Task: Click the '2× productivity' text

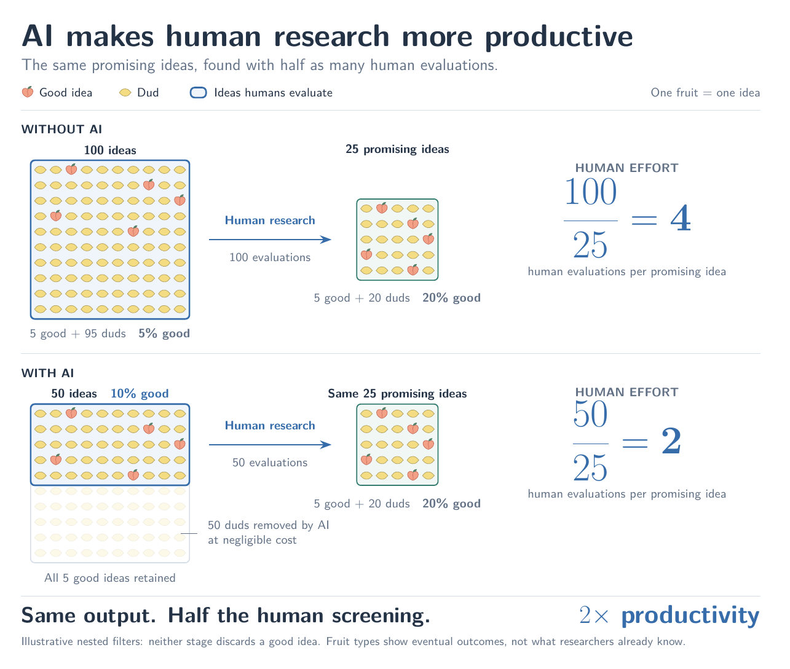Action: click(x=670, y=616)
